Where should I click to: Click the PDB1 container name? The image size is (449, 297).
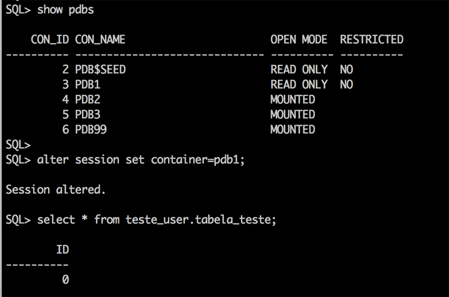[89, 84]
